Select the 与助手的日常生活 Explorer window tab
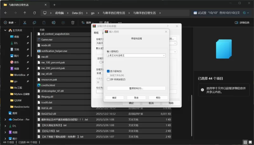 coord(25,5)
